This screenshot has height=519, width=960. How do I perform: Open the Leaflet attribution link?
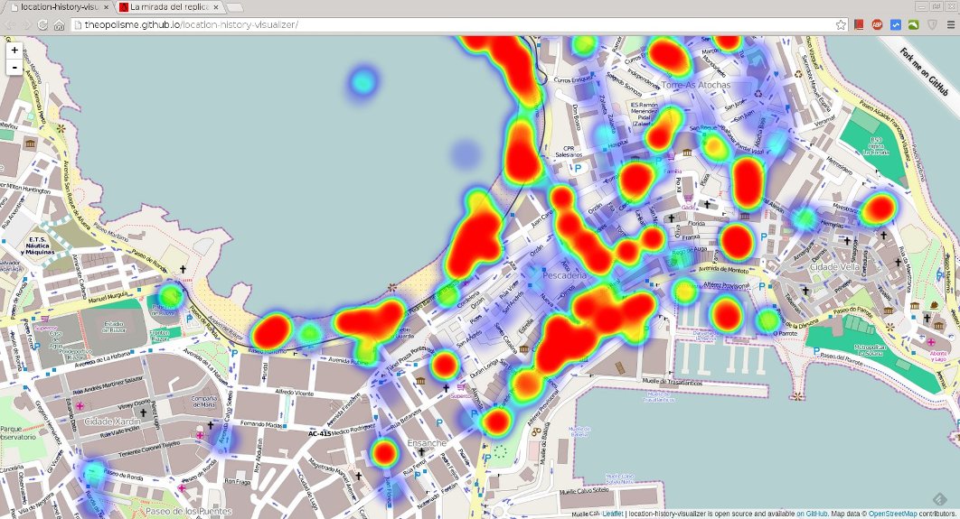click(x=613, y=514)
